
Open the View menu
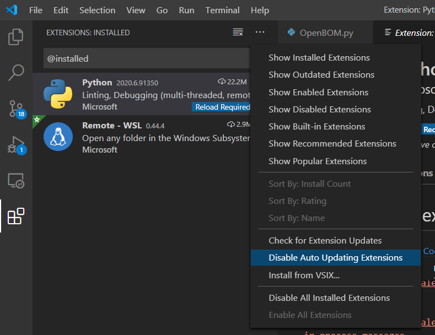(136, 10)
